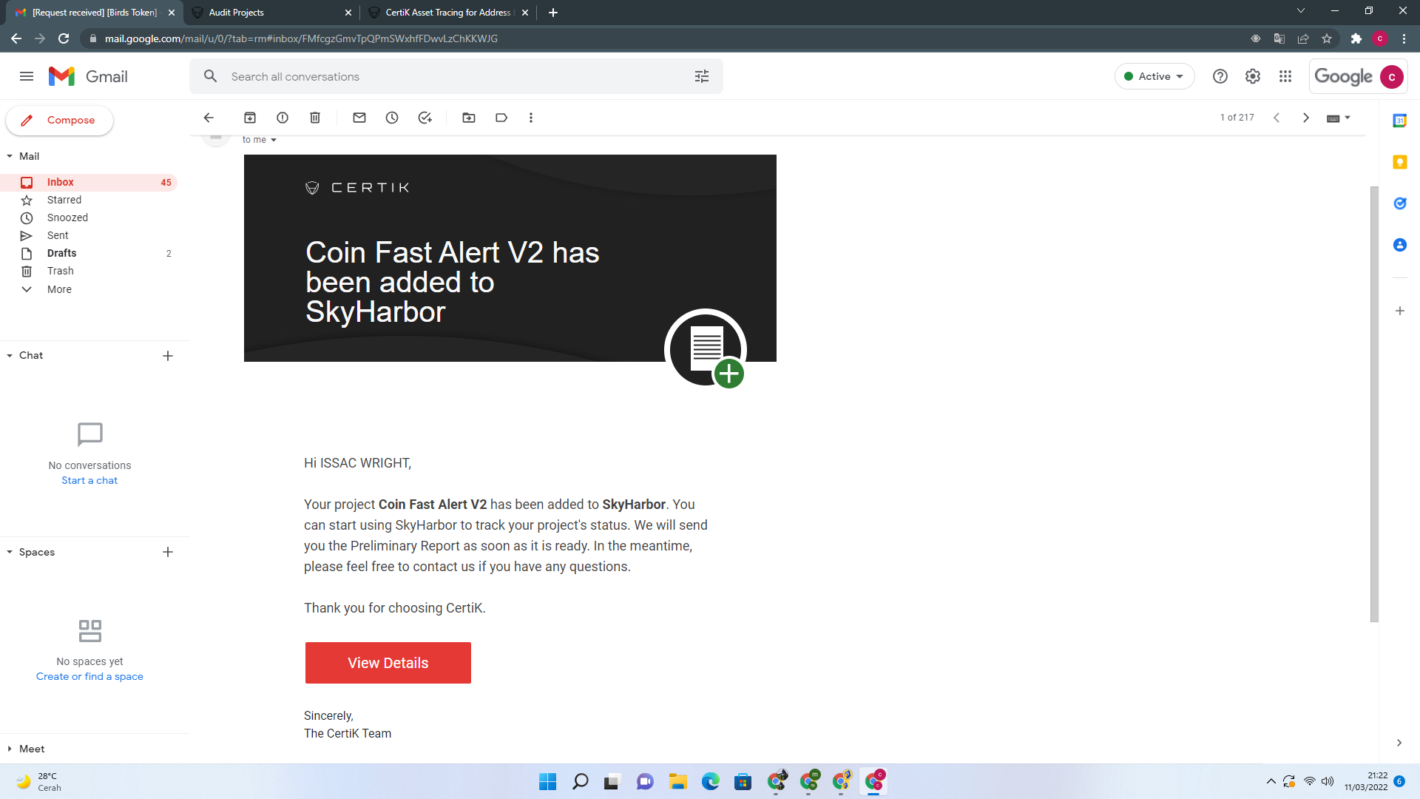
Task: Open the Google account profile button
Action: point(1392,76)
